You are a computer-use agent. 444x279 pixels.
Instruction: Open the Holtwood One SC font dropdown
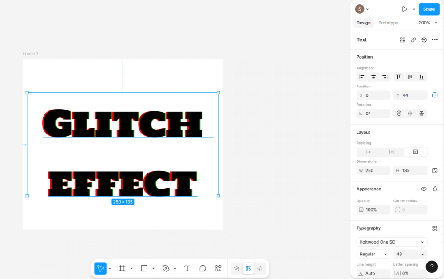point(392,242)
